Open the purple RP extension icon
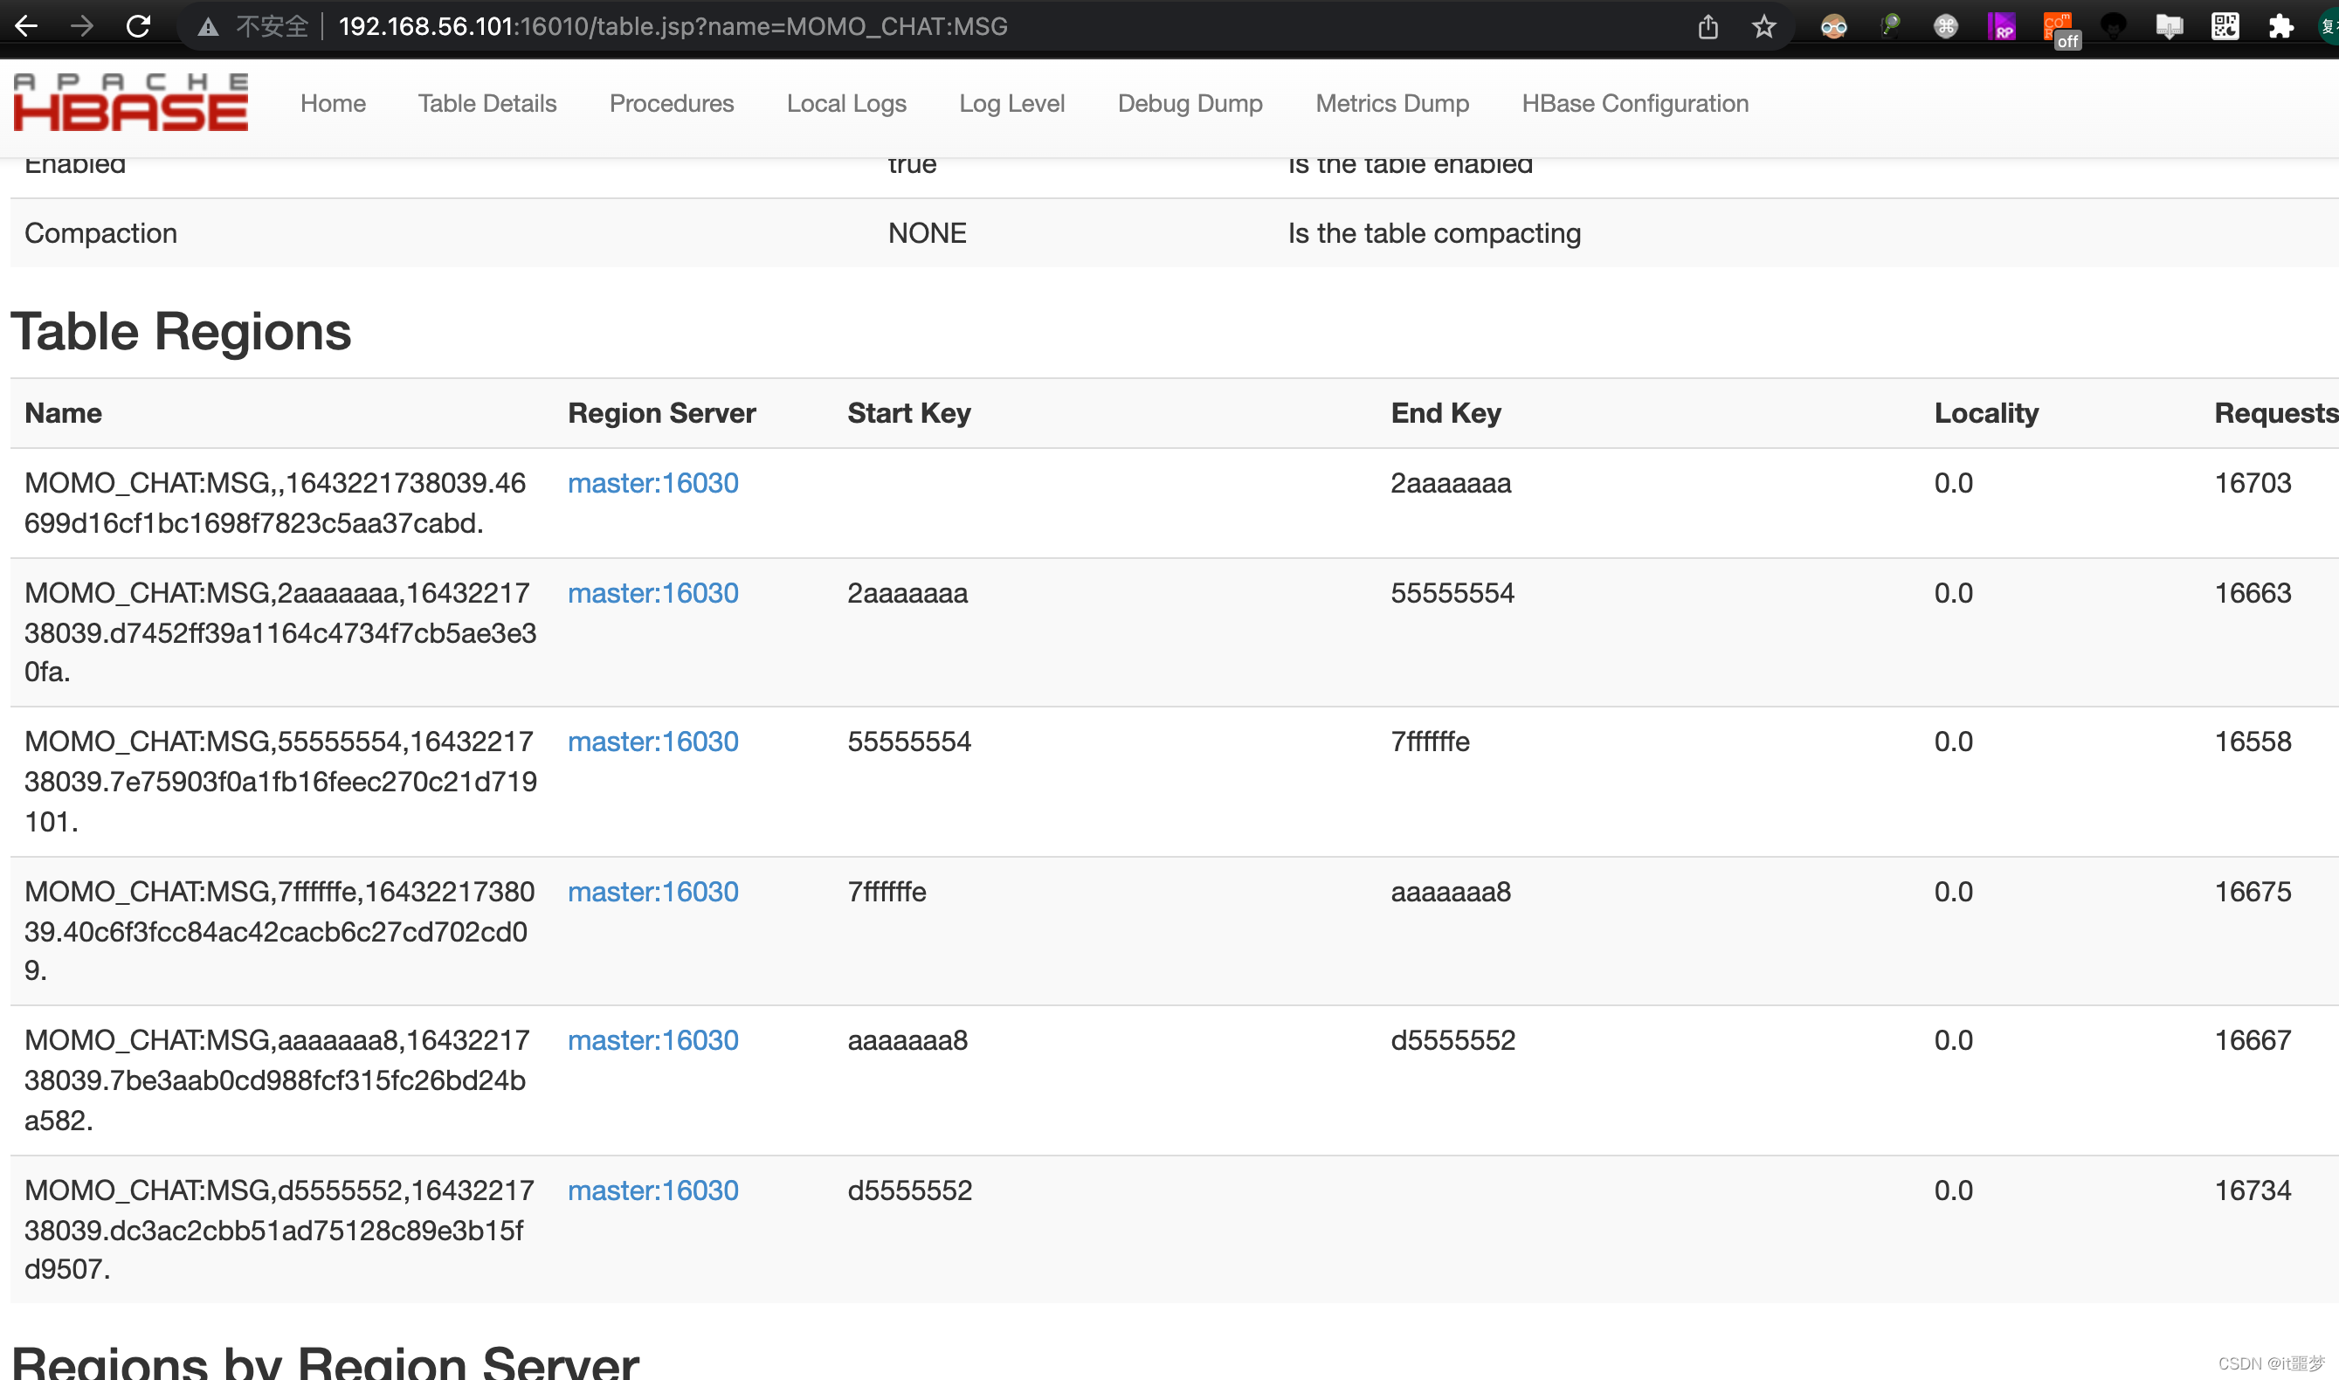The height and width of the screenshot is (1380, 2339). (2001, 26)
